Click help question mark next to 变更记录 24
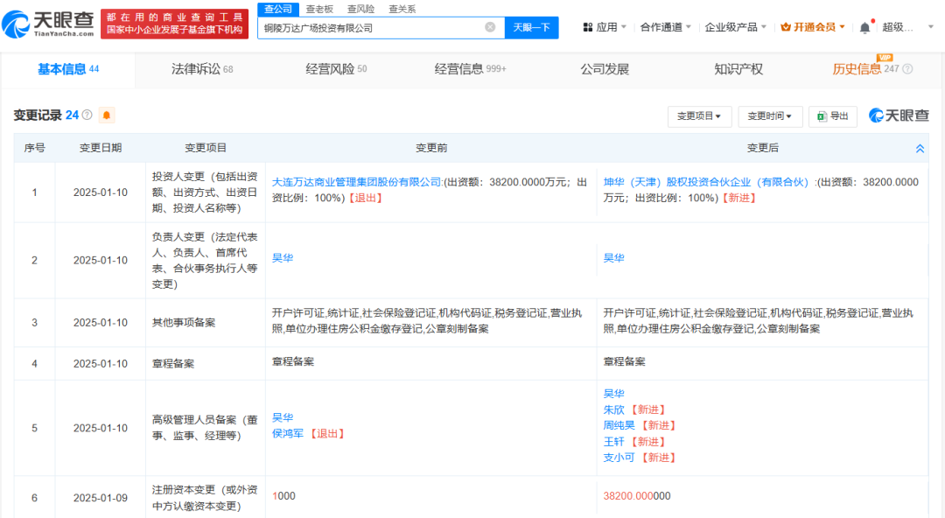Screen dimensions: 945x518 click(87, 115)
